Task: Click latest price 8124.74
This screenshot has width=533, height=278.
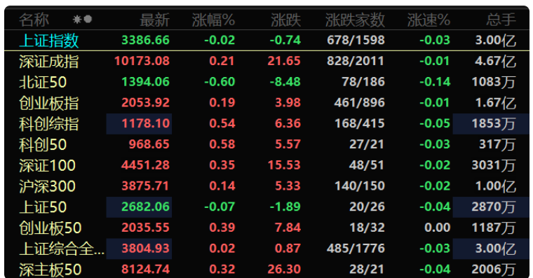Action: [x=145, y=269]
